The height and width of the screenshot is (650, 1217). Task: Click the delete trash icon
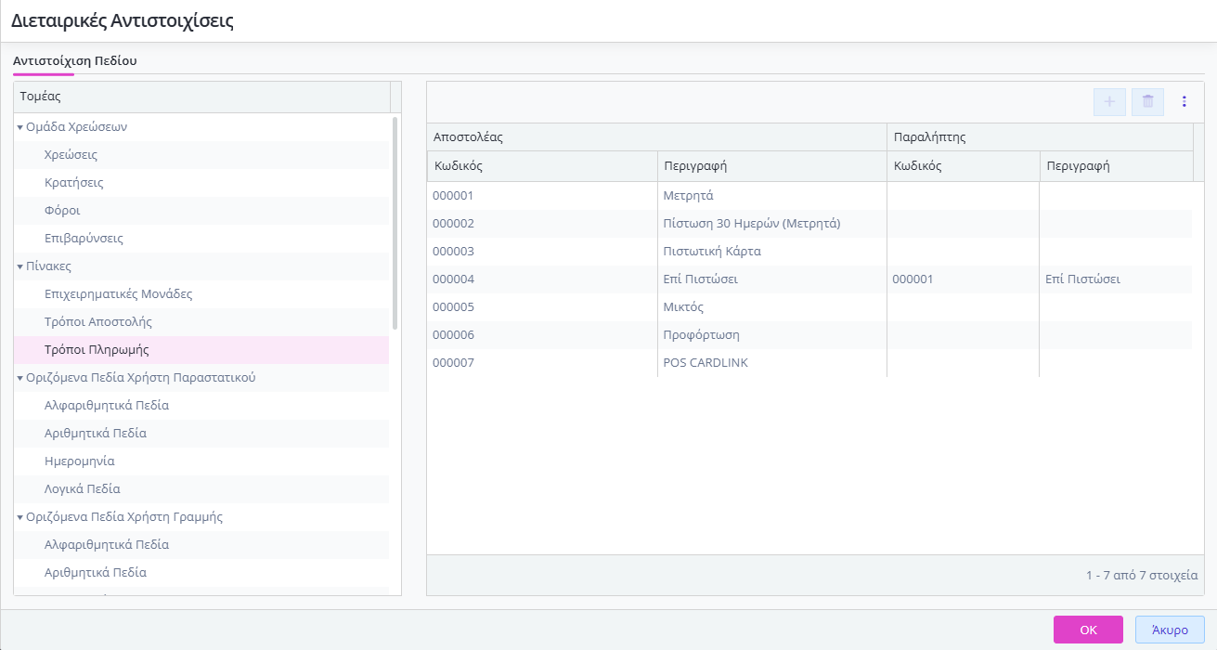(x=1147, y=102)
